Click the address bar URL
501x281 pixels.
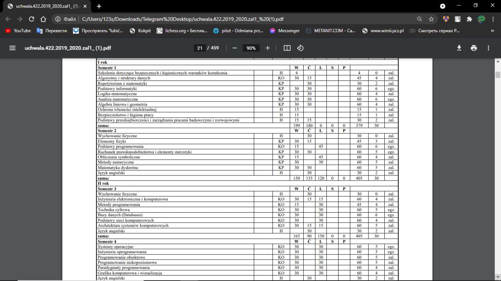click(182, 19)
